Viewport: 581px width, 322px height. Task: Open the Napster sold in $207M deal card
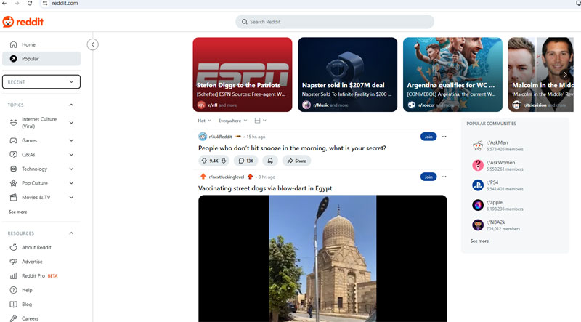(348, 75)
